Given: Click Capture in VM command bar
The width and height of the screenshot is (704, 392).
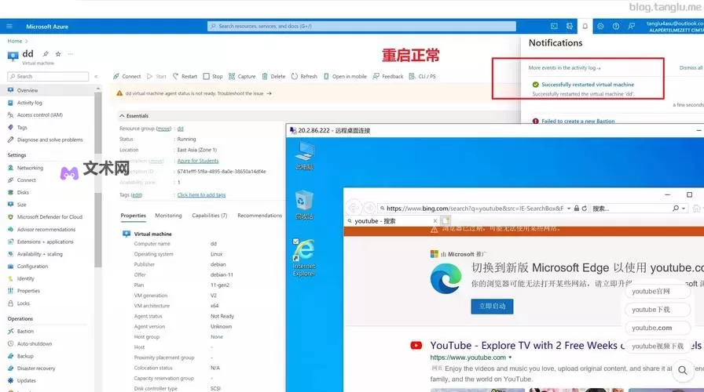Looking at the screenshot, I should 242,77.
